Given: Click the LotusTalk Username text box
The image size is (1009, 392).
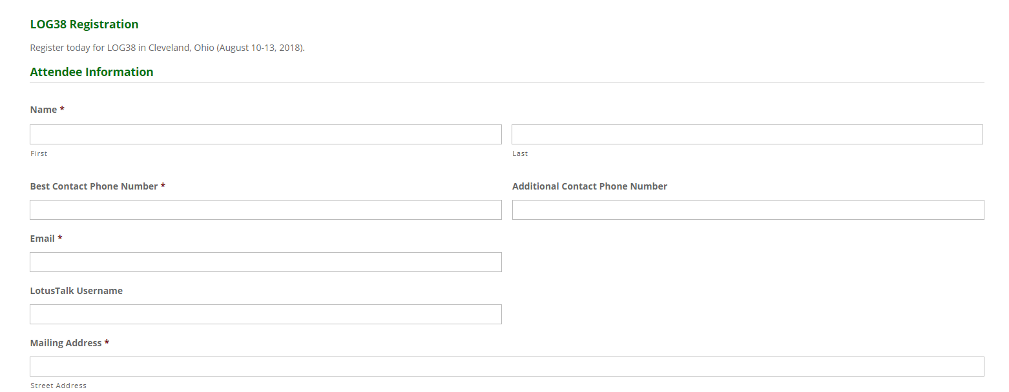Looking at the screenshot, I should [265, 314].
